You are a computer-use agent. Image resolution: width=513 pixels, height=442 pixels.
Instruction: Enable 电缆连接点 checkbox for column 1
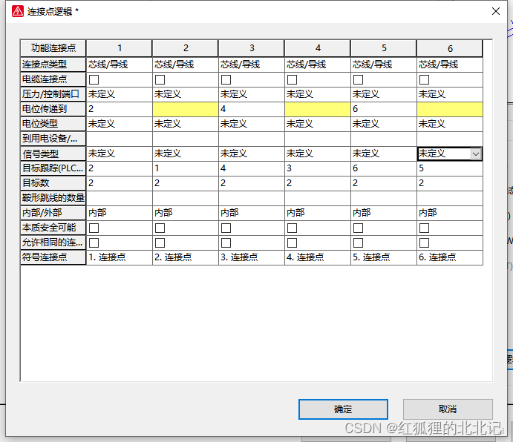[x=94, y=79]
